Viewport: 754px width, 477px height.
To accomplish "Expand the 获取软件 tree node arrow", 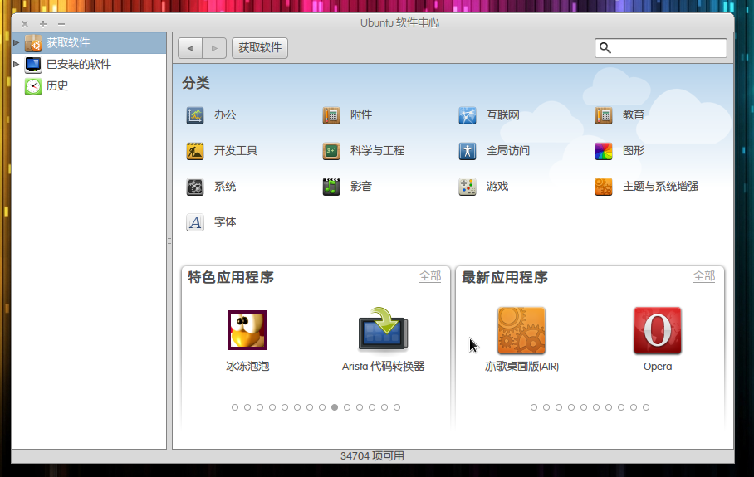I will click(x=17, y=43).
